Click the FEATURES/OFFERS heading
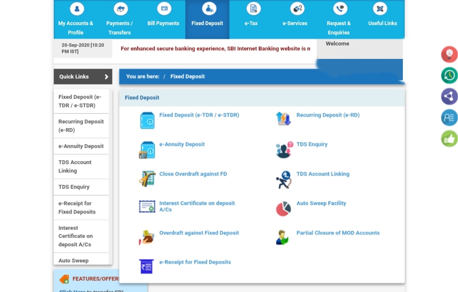 point(96,279)
